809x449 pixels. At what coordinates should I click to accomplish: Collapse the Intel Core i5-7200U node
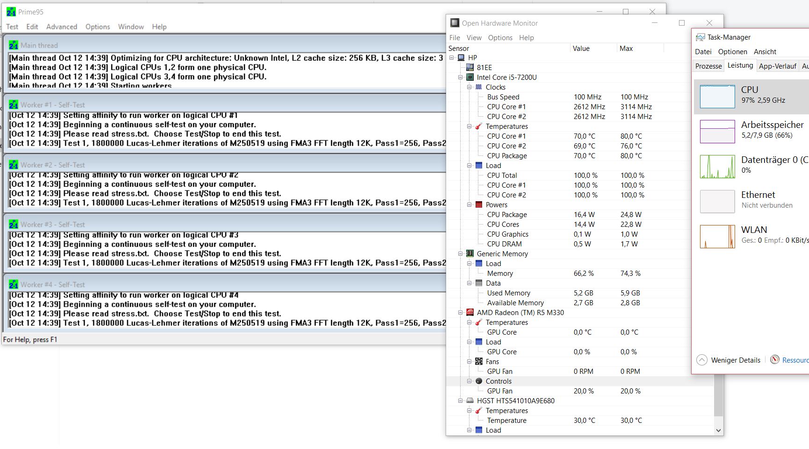461,77
